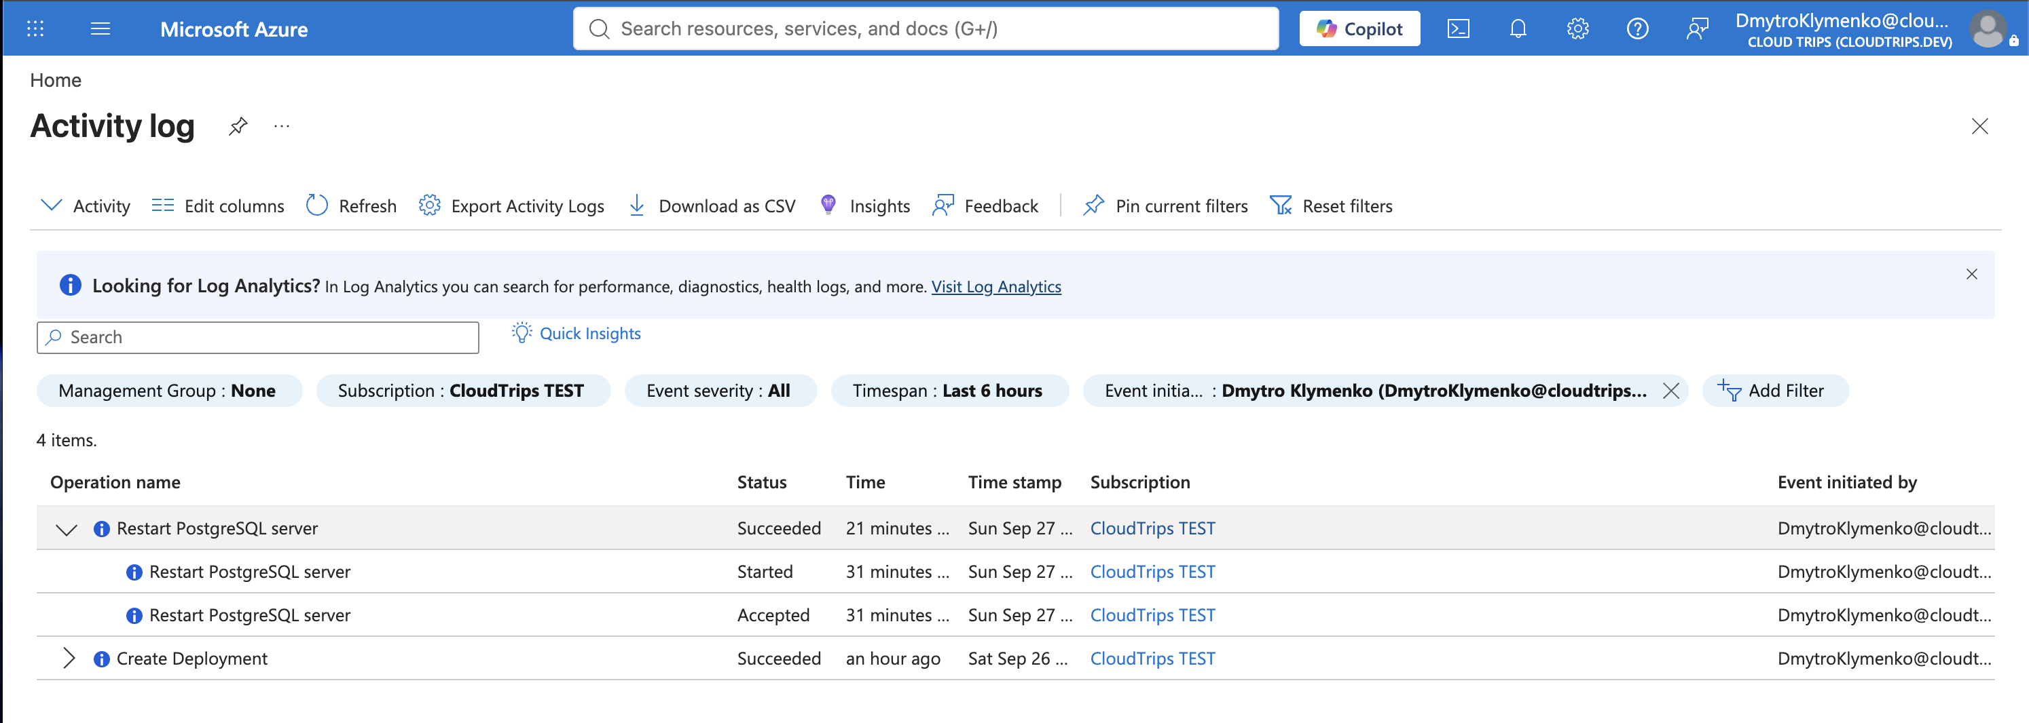
Task: Dismiss the Log Analytics info banner
Action: coord(1971,274)
